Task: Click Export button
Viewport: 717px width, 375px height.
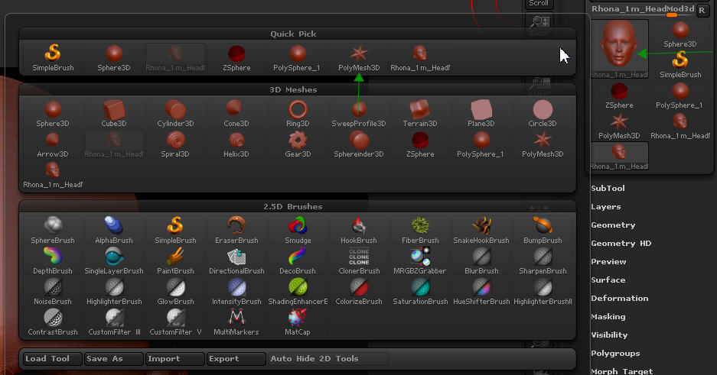Action: 236,358
